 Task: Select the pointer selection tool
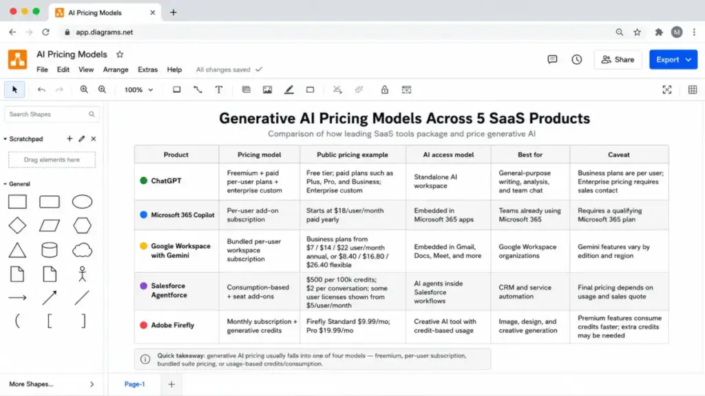[14, 90]
